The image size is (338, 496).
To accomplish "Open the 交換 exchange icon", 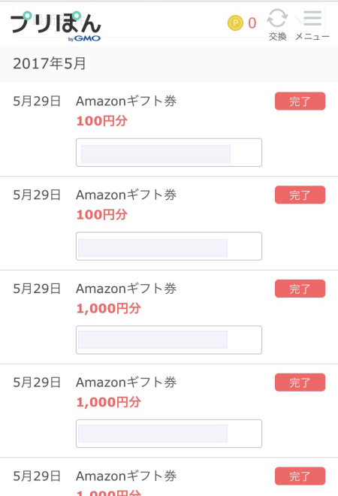I will tap(277, 25).
